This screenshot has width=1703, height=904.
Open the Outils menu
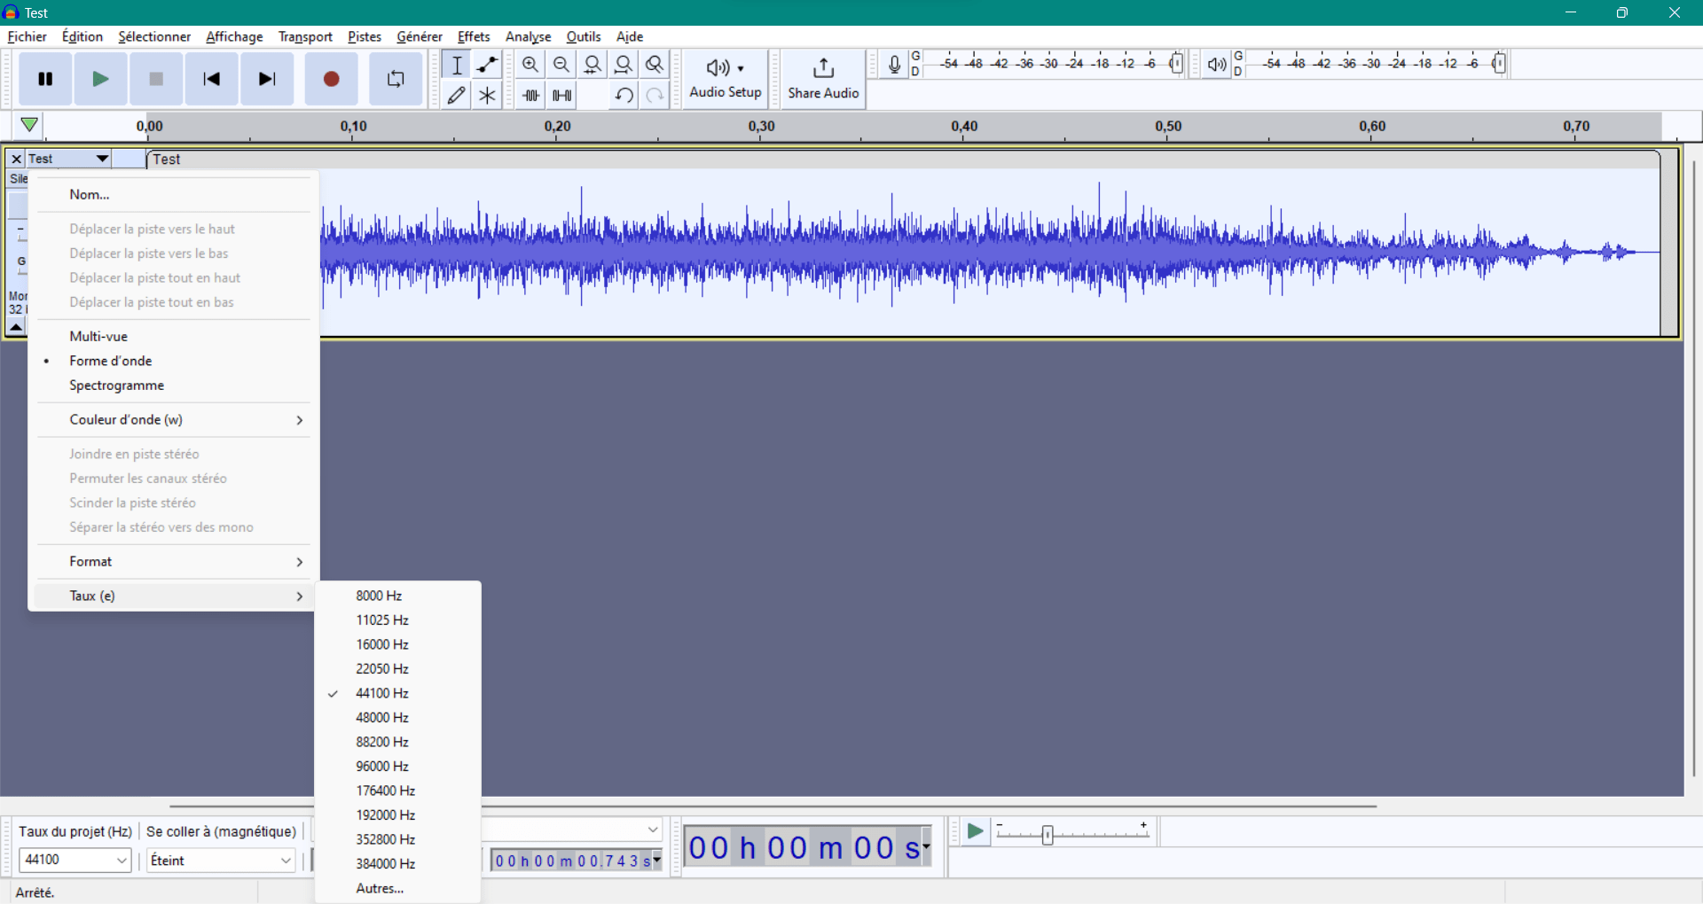[584, 36]
